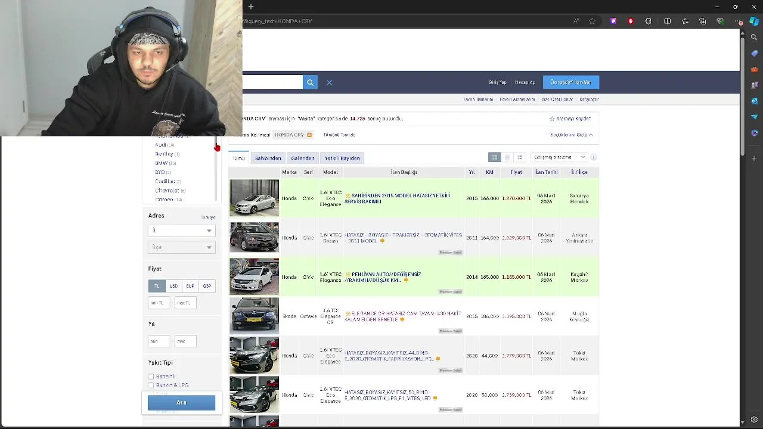Remove the HONDA CRV keyword filter tag
Image resolution: width=763 pixels, height=429 pixels.
pyautogui.click(x=309, y=135)
